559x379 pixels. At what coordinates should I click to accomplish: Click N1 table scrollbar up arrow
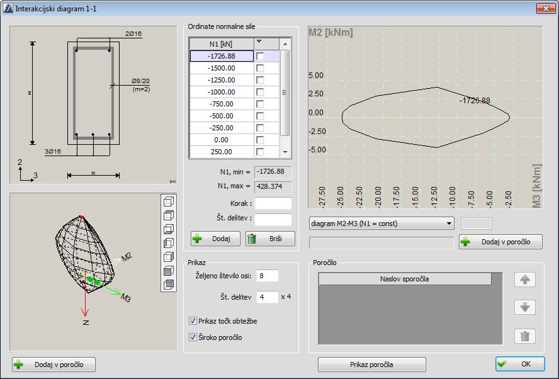click(285, 44)
